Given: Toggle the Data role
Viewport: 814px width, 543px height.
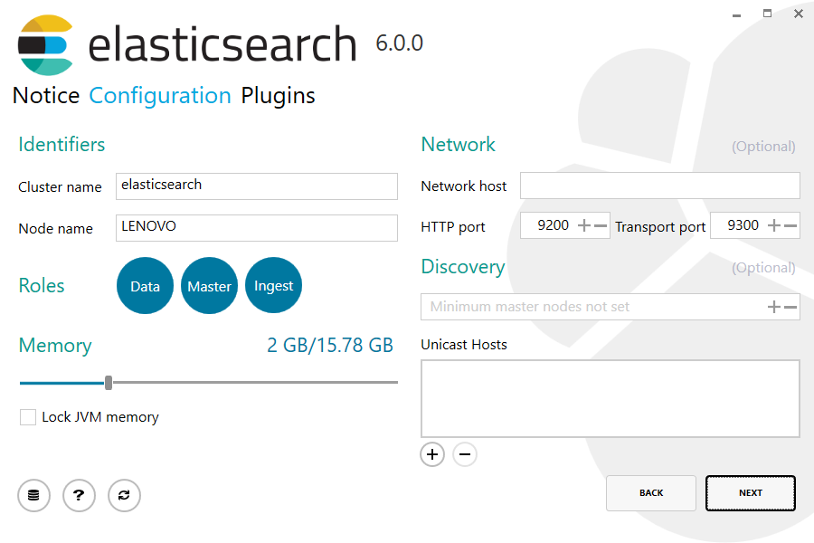Looking at the screenshot, I should click(x=145, y=286).
